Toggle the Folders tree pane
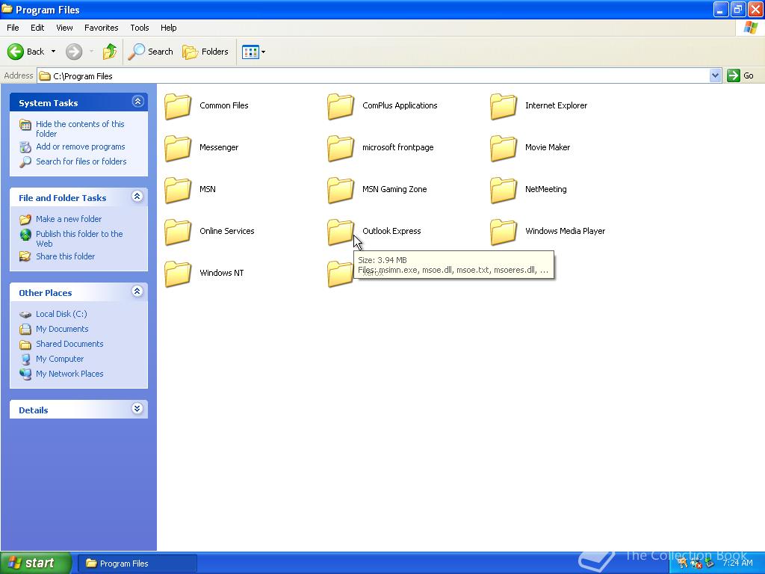Screen dimensions: 765x574 pos(205,52)
